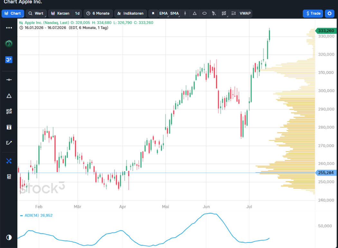
Task: Open Fibonacci tools in left sidebar
Action: tap(9, 111)
